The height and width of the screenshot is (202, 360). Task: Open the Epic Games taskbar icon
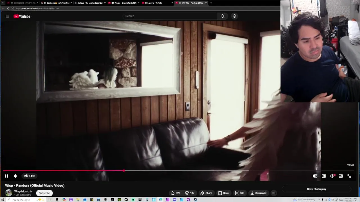click(x=140, y=200)
